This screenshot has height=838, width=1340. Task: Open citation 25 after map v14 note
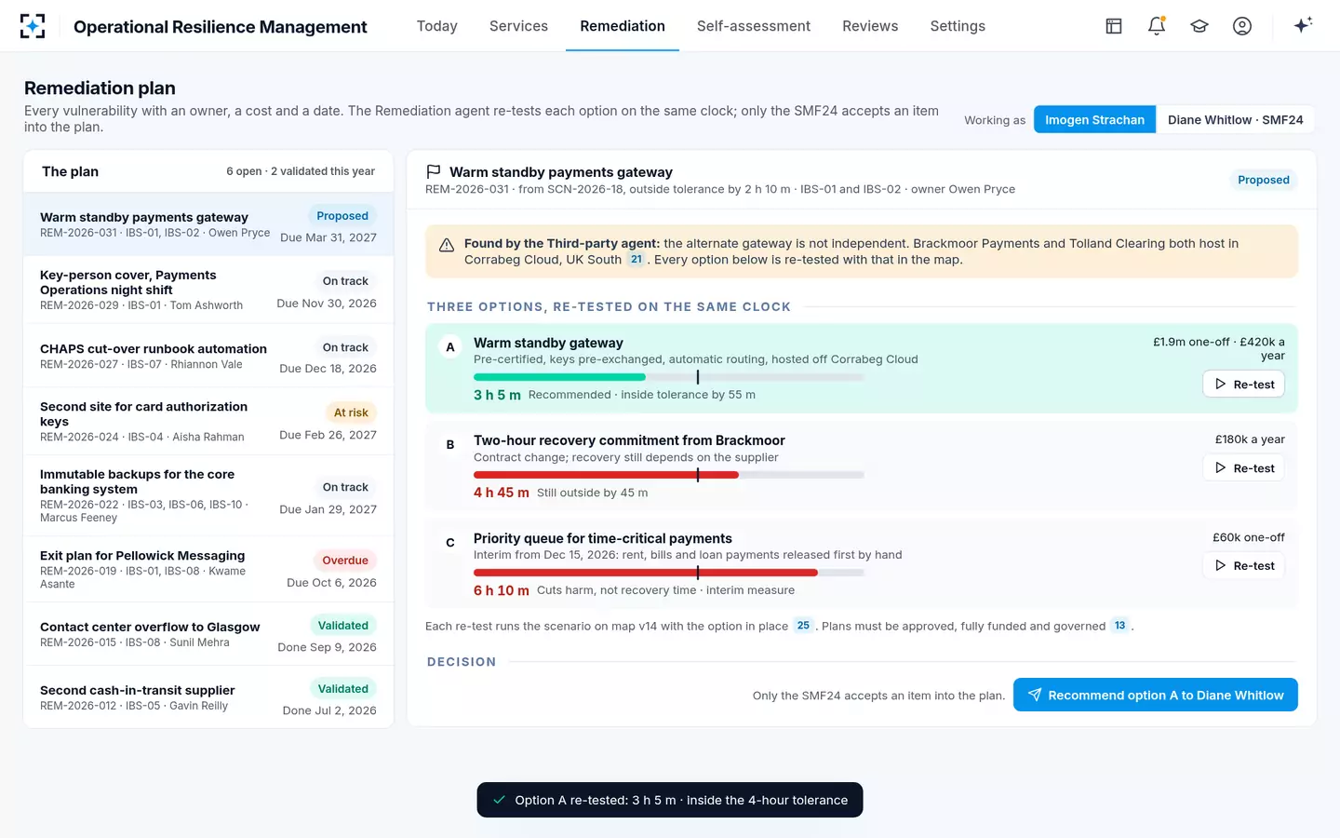pyautogui.click(x=803, y=626)
